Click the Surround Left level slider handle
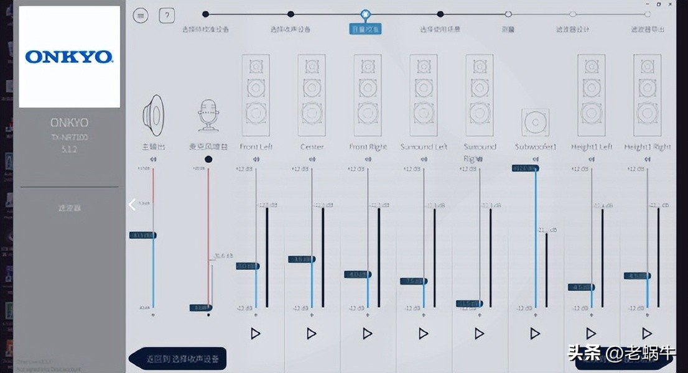Screen dimensions: 688x373 point(414,281)
